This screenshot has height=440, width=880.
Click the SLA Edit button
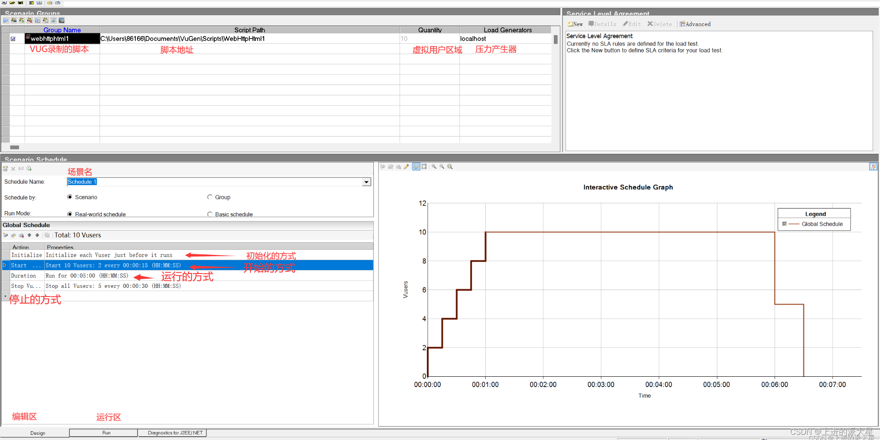[632, 24]
